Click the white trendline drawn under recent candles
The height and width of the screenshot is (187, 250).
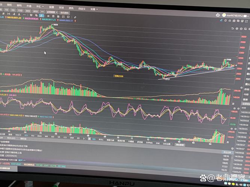pos(196,74)
